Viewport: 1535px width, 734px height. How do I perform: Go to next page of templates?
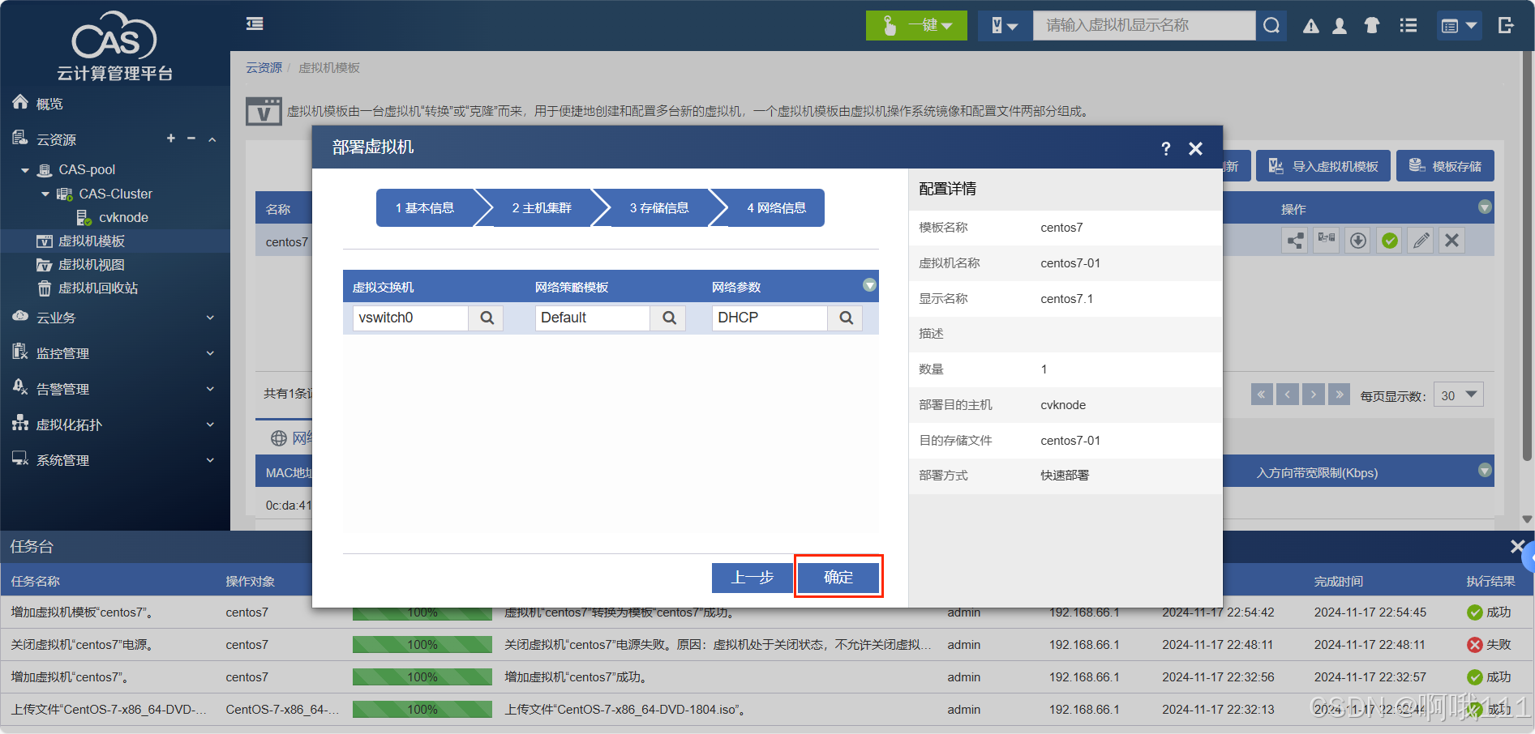coord(1314,395)
